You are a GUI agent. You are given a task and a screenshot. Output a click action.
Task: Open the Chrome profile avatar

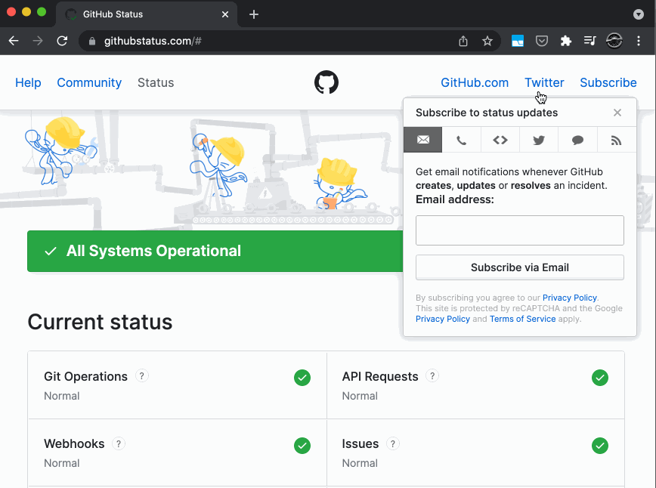614,41
